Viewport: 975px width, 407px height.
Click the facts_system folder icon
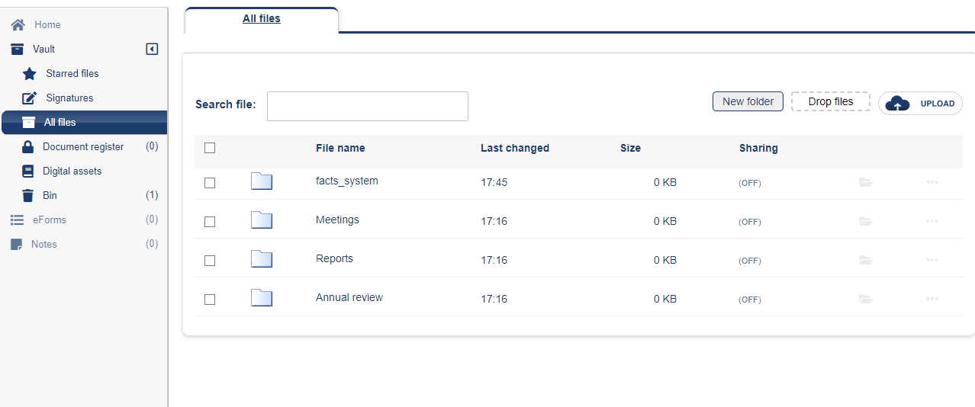coord(262,181)
